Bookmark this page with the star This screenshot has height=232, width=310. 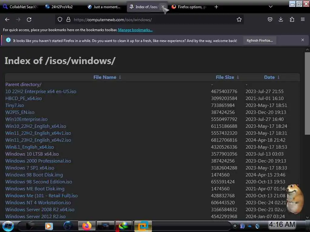239,19
